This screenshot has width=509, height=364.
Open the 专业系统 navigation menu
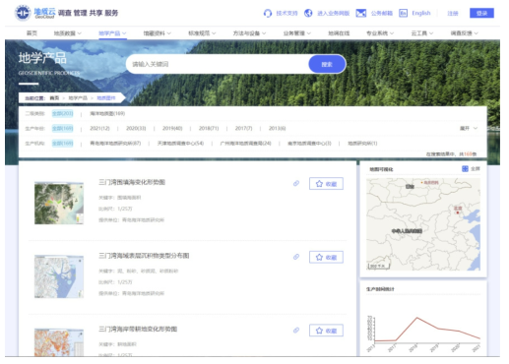point(380,33)
